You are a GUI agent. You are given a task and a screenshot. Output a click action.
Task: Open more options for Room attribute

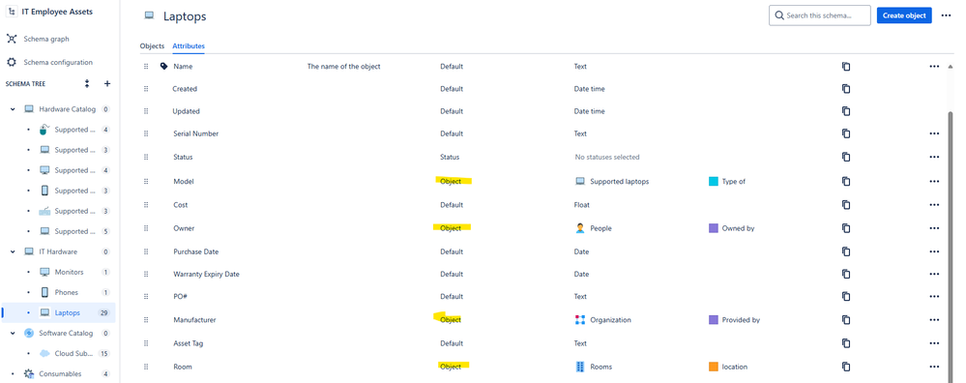tap(934, 367)
